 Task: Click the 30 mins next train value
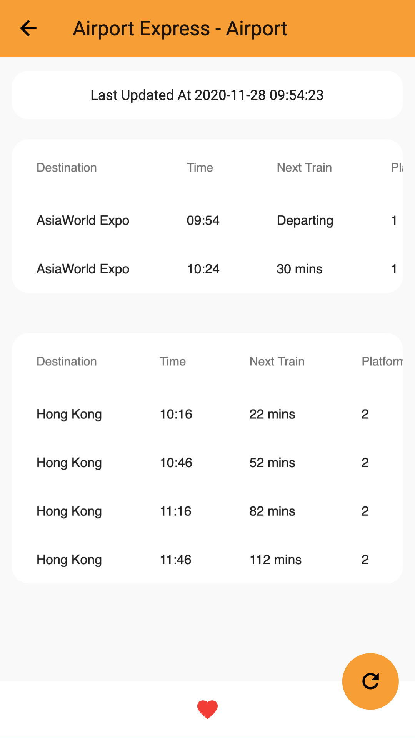[300, 269]
